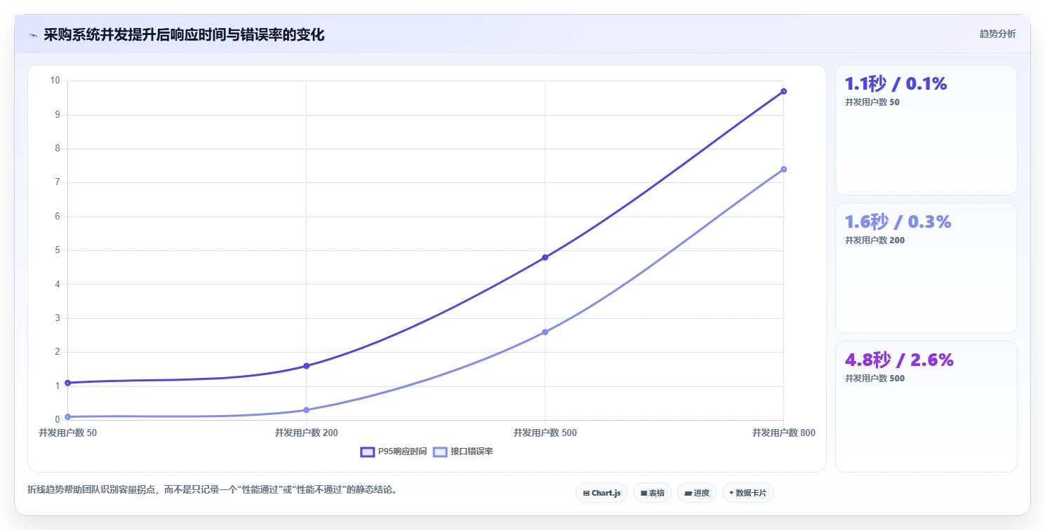The height and width of the screenshot is (530, 1045).
Task: Click x-axis label 并发用户数 800
Action: 783,433
